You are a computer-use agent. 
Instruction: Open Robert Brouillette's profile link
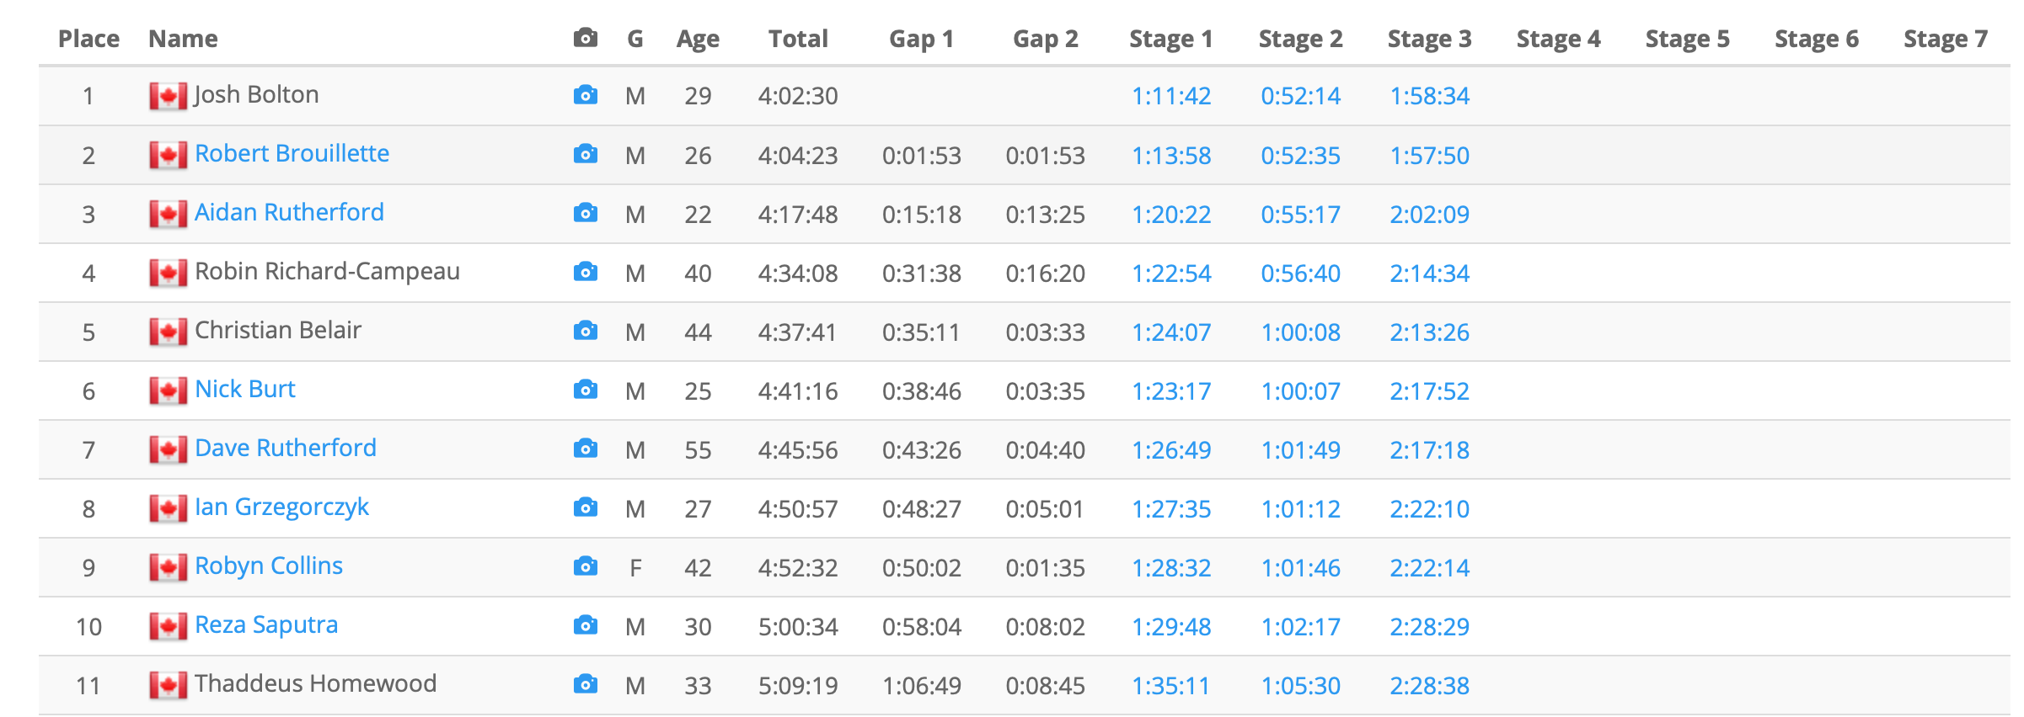coord(292,154)
